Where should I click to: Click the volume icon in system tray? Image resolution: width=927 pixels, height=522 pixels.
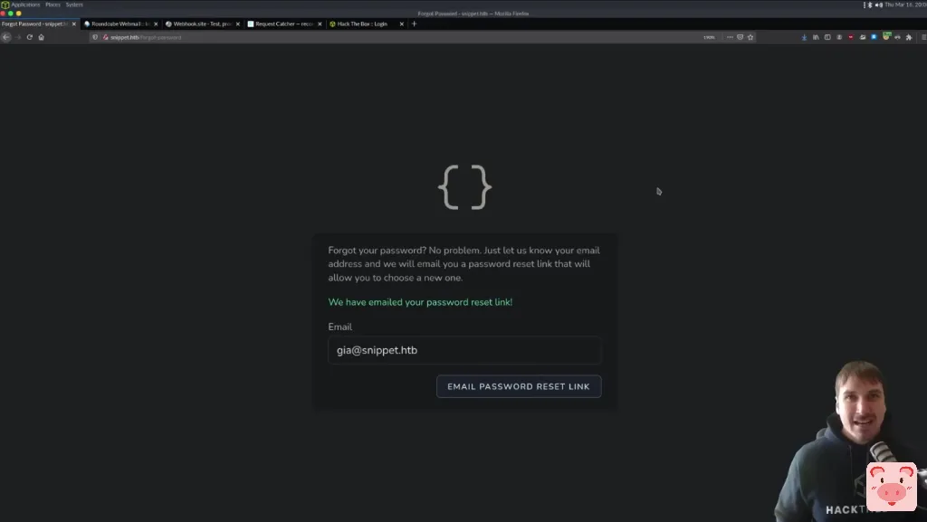[878, 5]
